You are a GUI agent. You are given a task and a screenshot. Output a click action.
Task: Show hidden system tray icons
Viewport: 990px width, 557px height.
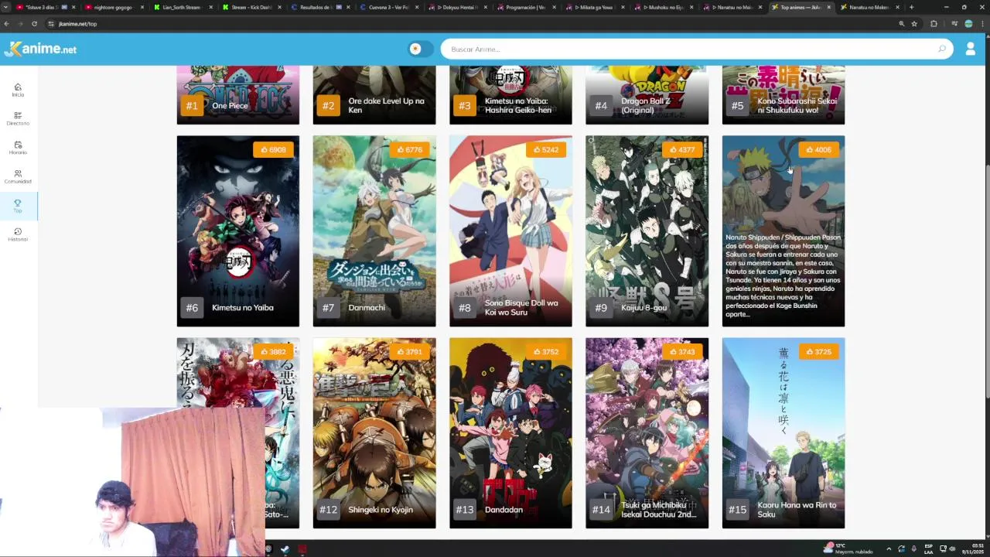click(888, 548)
